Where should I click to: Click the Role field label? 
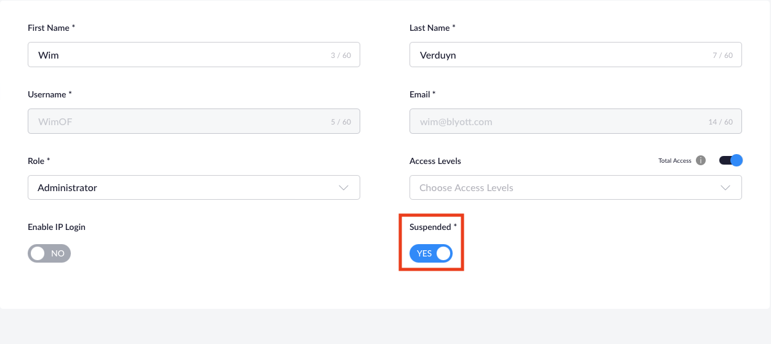[x=37, y=161]
